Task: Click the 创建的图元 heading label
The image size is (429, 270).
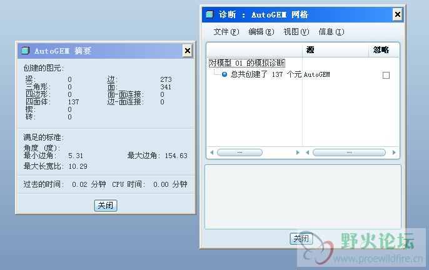Action: coord(44,68)
